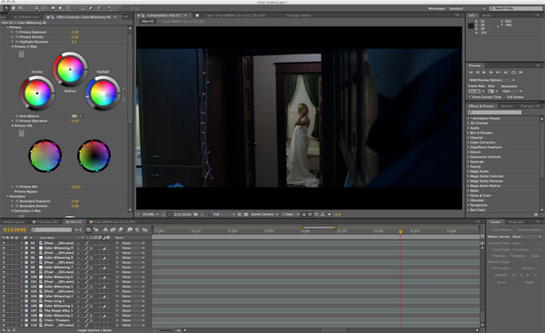Click Brainstorm icon in timeline header
Screen dimensions: 545x333
tap(129, 230)
